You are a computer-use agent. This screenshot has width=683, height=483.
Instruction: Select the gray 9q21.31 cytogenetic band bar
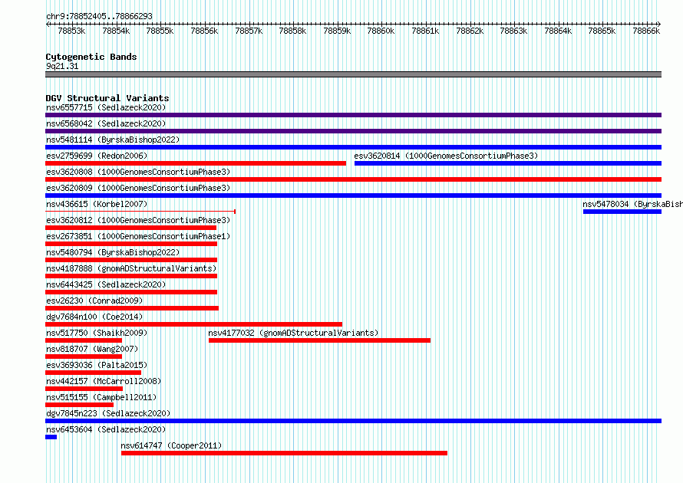click(x=353, y=74)
